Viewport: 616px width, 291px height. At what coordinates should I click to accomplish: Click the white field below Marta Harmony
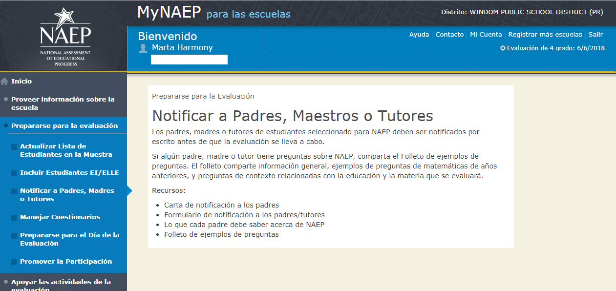(189, 60)
